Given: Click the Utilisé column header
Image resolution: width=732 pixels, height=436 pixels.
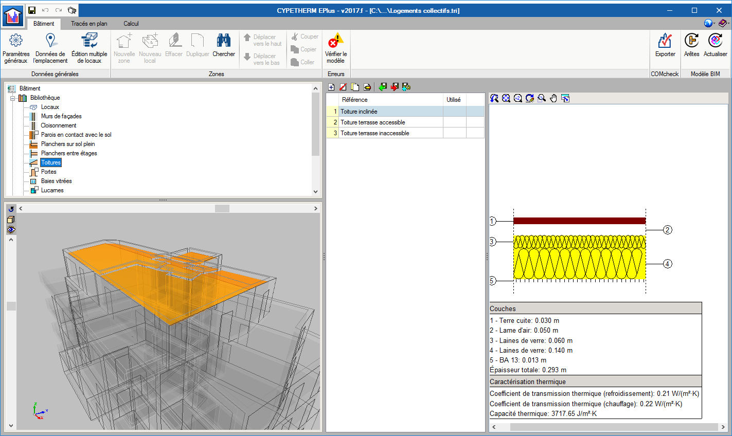Looking at the screenshot, I should coord(454,100).
